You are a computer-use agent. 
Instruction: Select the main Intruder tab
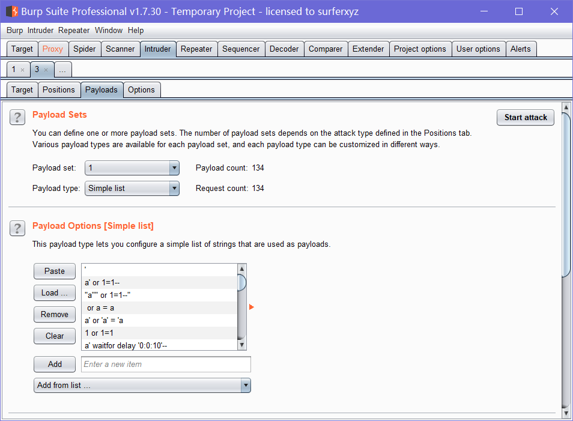(157, 49)
